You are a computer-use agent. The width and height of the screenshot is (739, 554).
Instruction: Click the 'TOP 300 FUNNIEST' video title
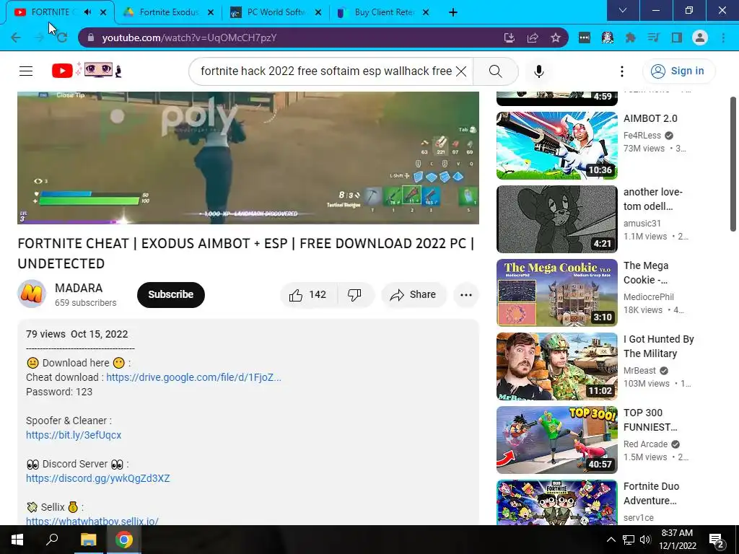650,420
